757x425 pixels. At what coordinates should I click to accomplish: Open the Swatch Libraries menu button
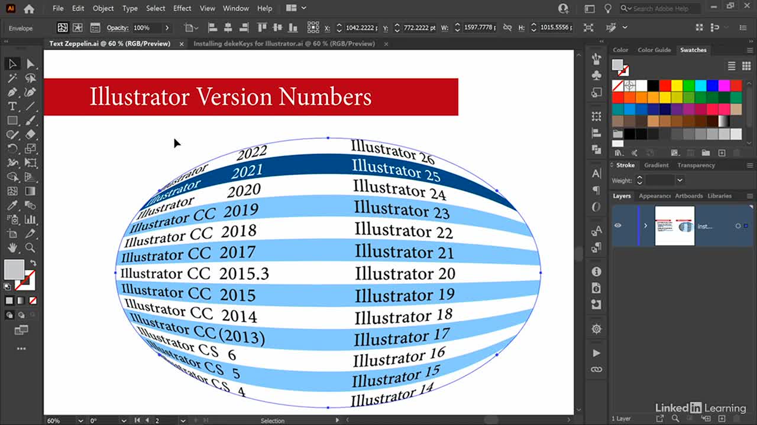click(x=619, y=152)
